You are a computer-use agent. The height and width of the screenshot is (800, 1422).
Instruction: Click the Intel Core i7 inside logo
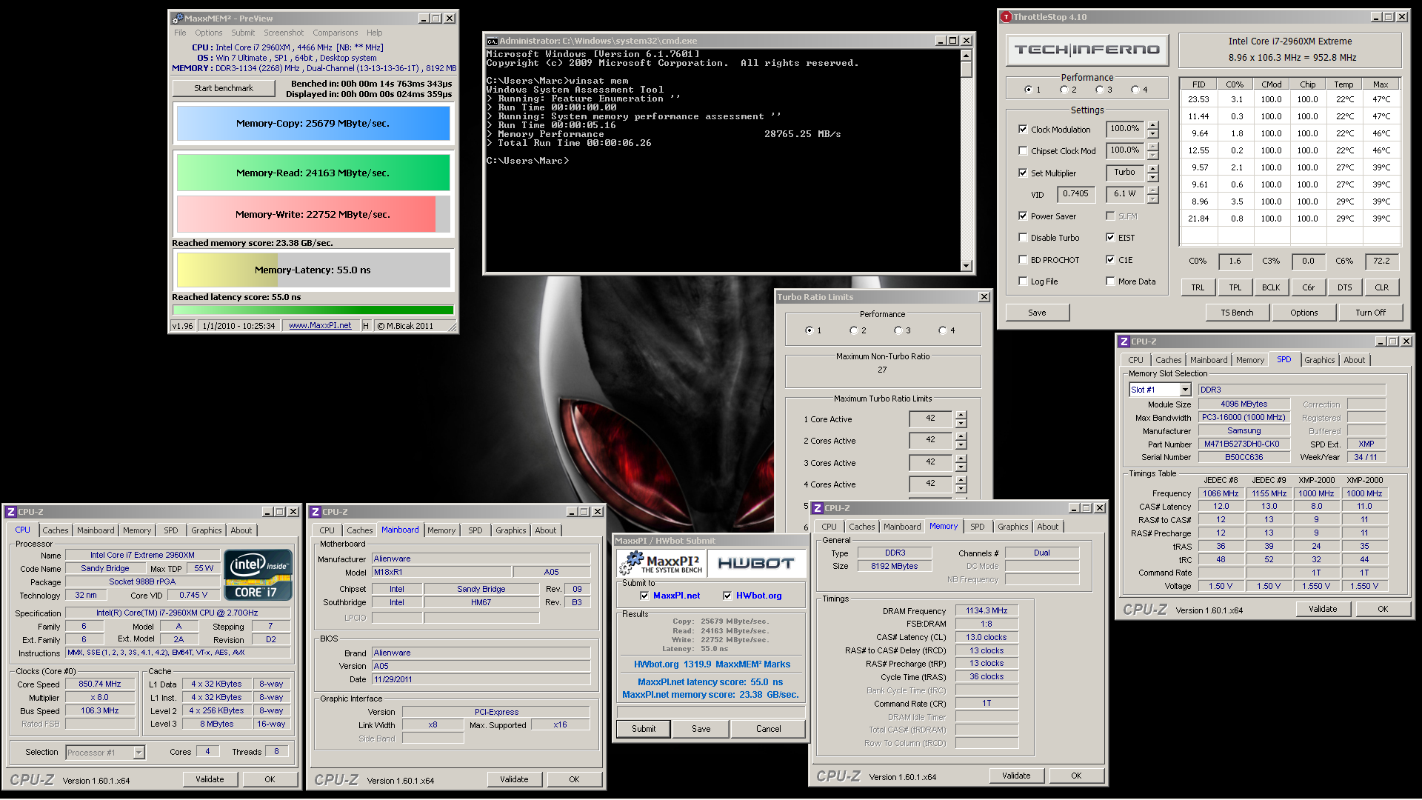tap(258, 575)
